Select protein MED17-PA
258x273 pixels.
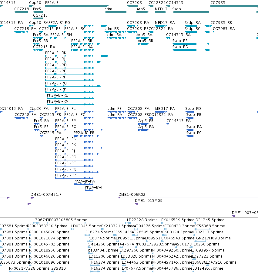coord(165,108)
